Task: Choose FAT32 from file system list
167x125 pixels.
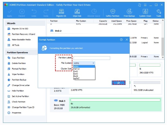Action: pos(84,69)
